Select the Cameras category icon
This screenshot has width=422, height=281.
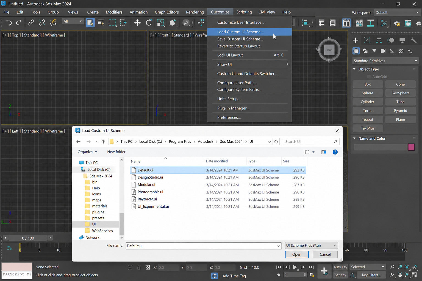click(383, 51)
